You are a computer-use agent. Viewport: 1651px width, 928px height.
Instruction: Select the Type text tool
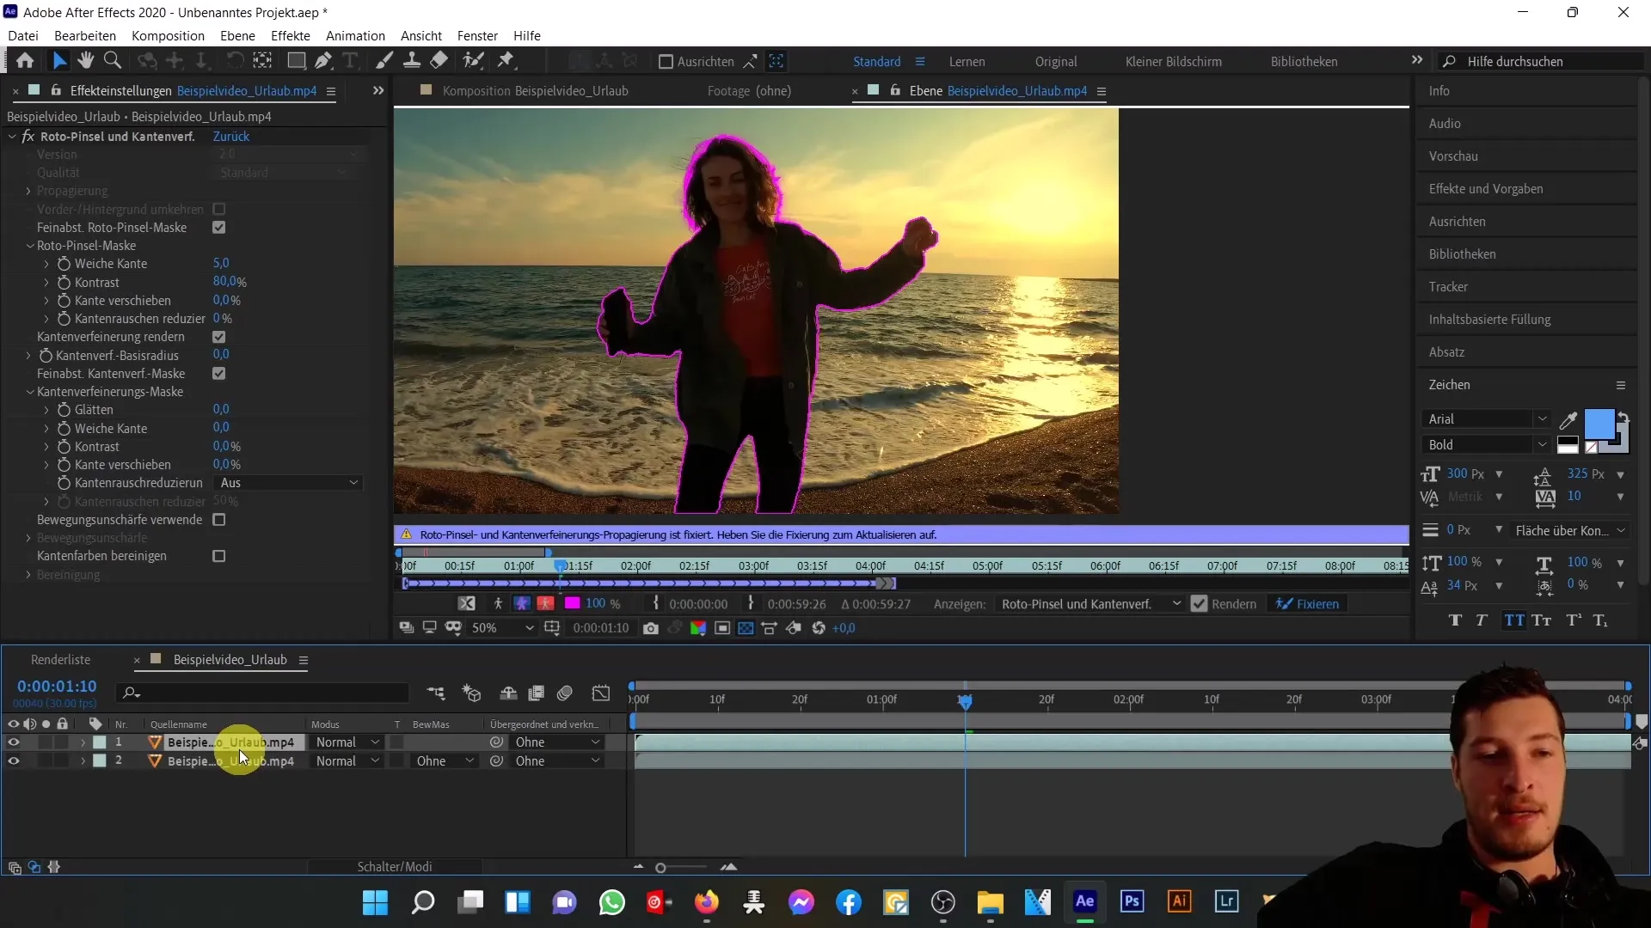pos(350,61)
